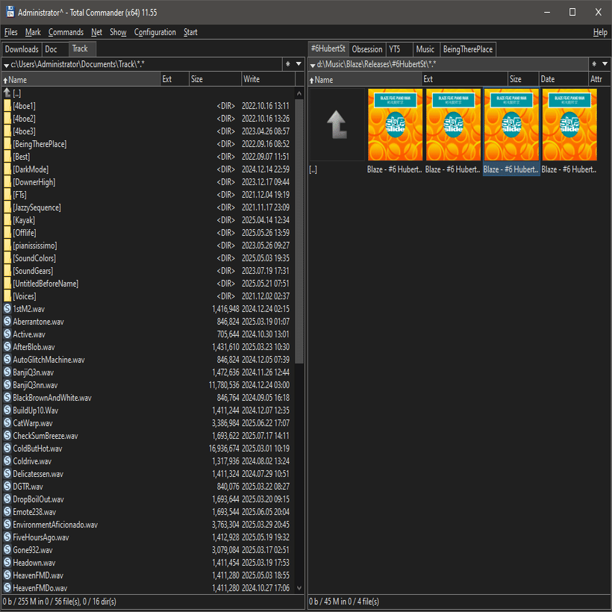The image size is (612, 612).
Task: Click the right panel up-arrow parent thumbnail
Action: pos(337,125)
